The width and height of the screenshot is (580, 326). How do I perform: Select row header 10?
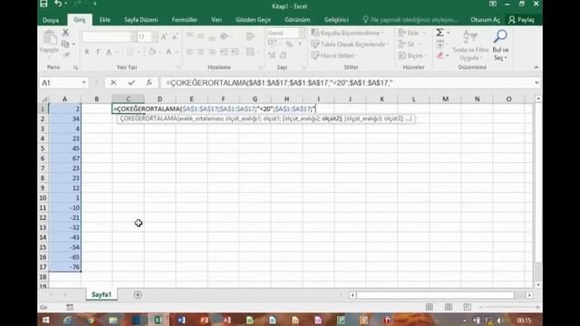(43, 197)
